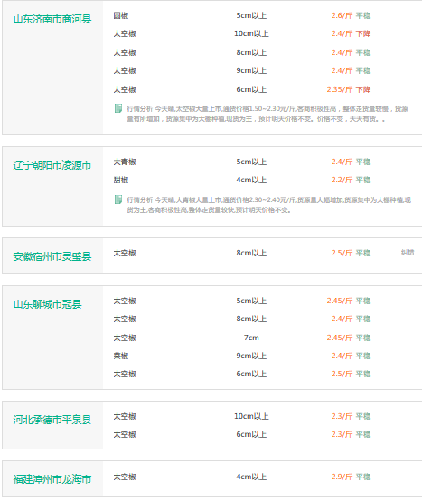Click 2.6/斤 price for 圆椒
This screenshot has width=422, height=500.
pos(342,15)
